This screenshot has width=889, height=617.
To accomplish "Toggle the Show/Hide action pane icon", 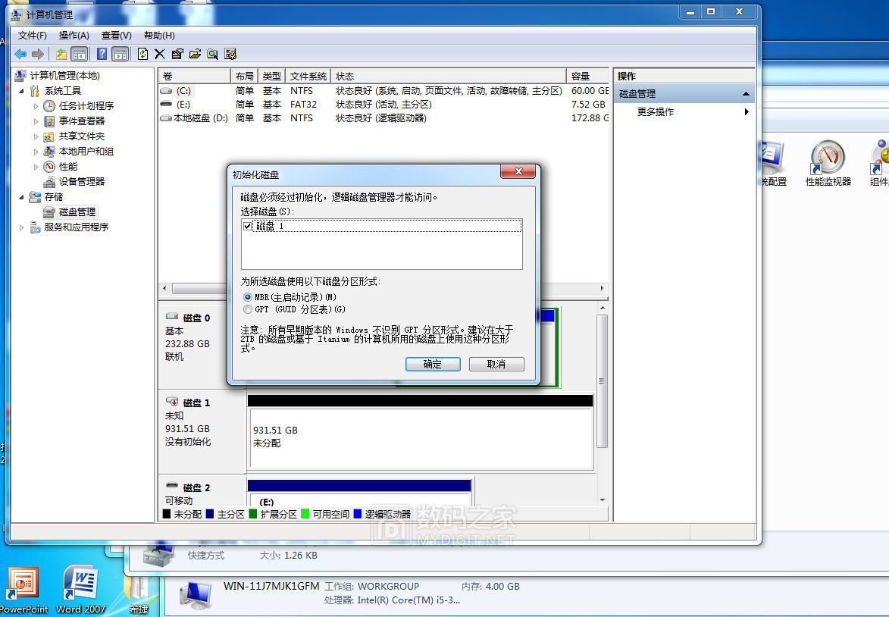I will [121, 54].
